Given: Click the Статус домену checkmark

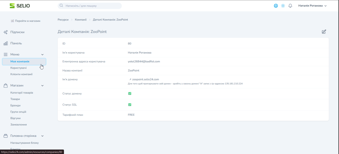Looking at the screenshot, I should click(x=130, y=94).
